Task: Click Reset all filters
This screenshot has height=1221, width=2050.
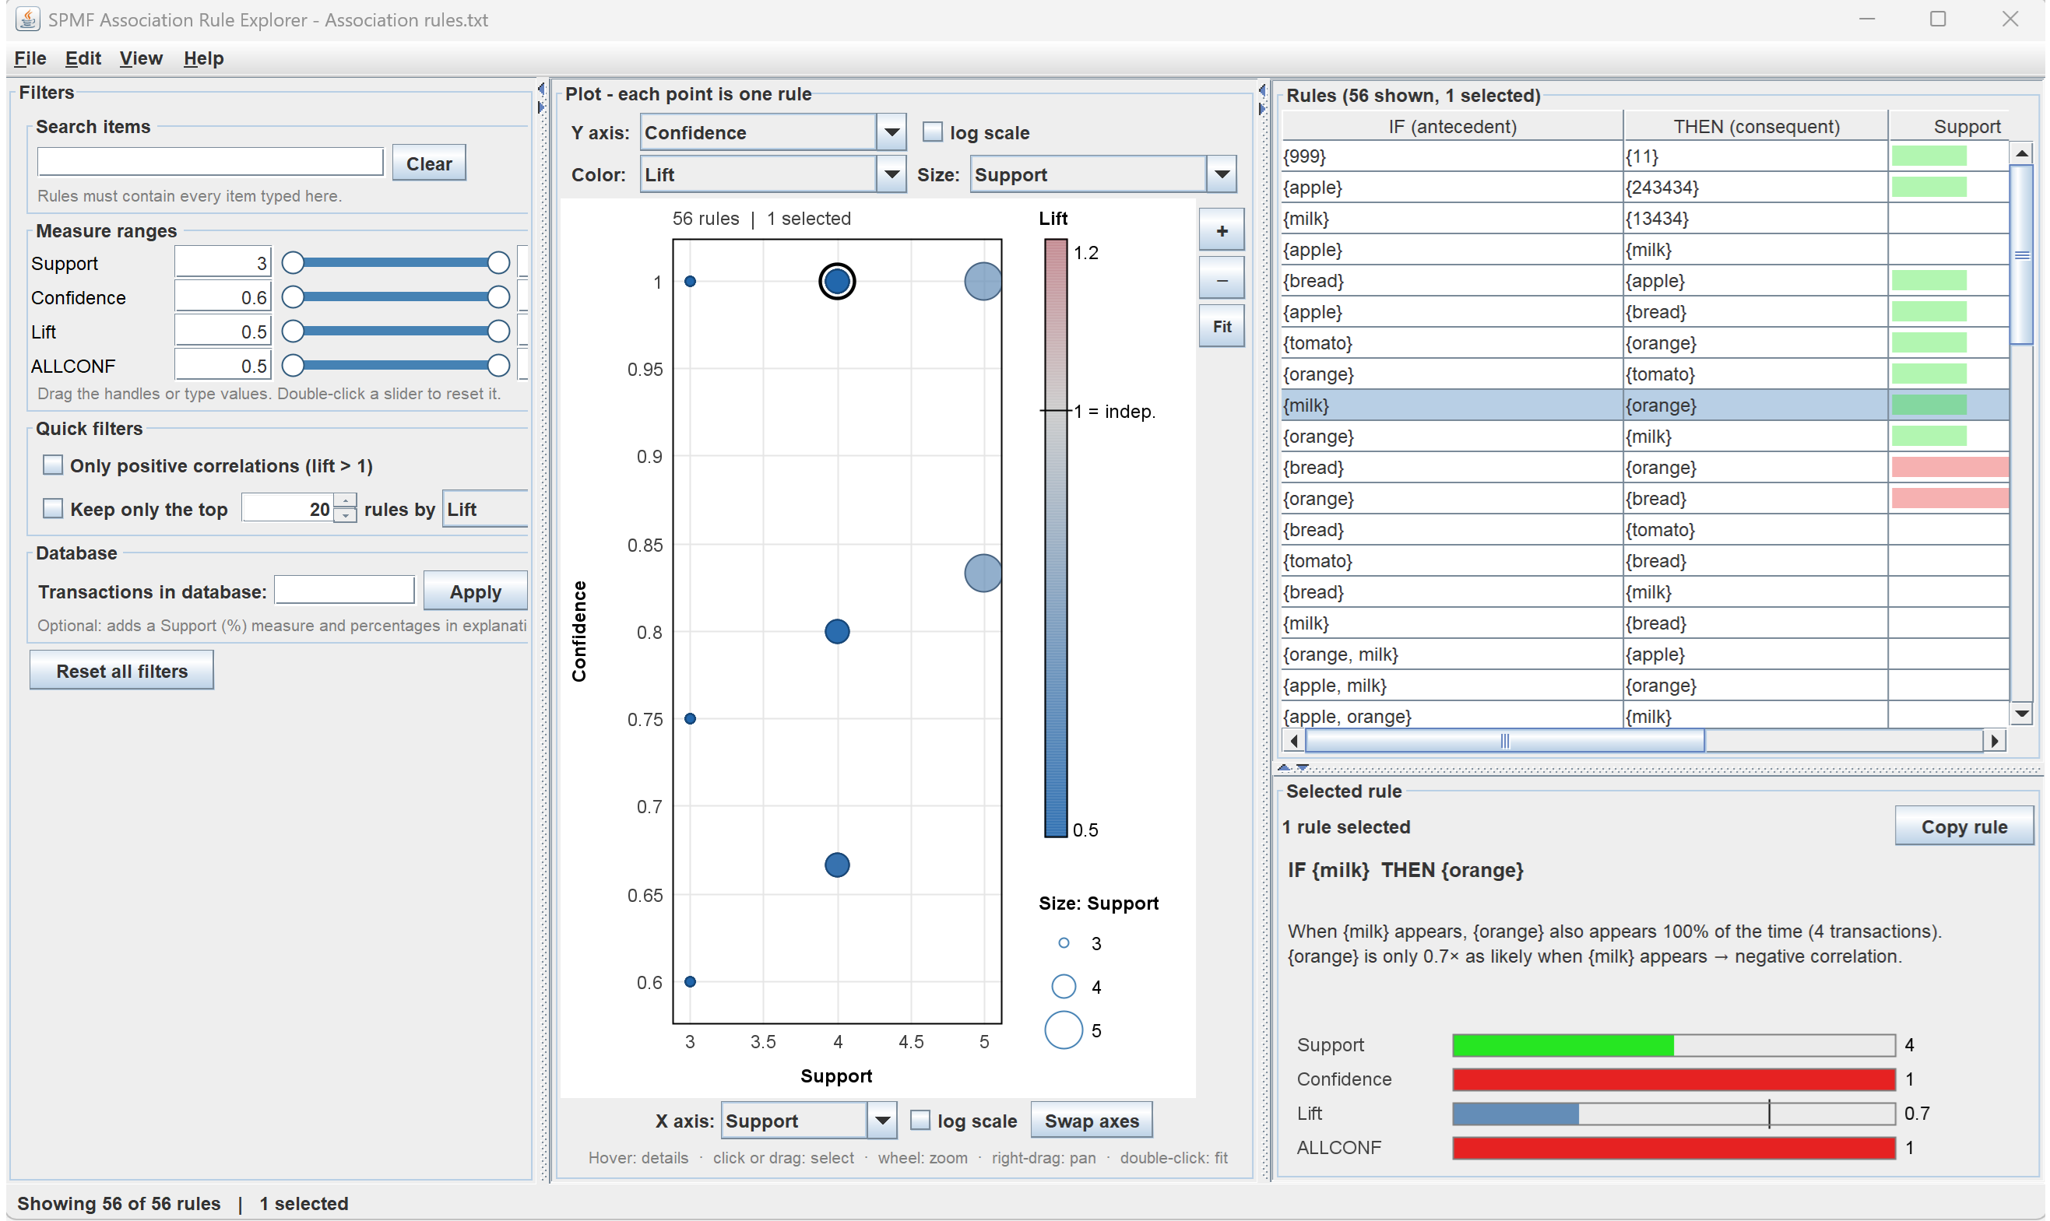Action: tap(121, 671)
